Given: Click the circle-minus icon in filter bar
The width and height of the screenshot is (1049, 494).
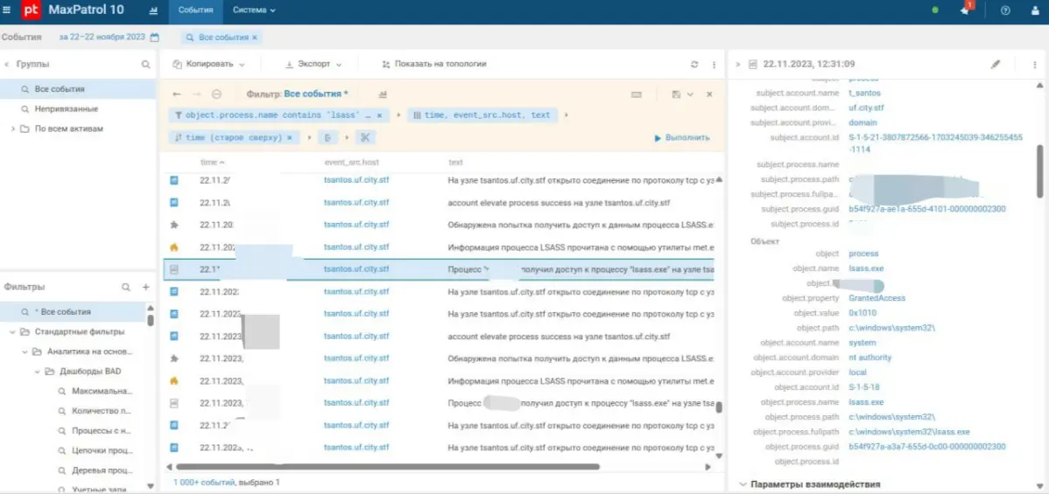Looking at the screenshot, I should pyautogui.click(x=216, y=94).
